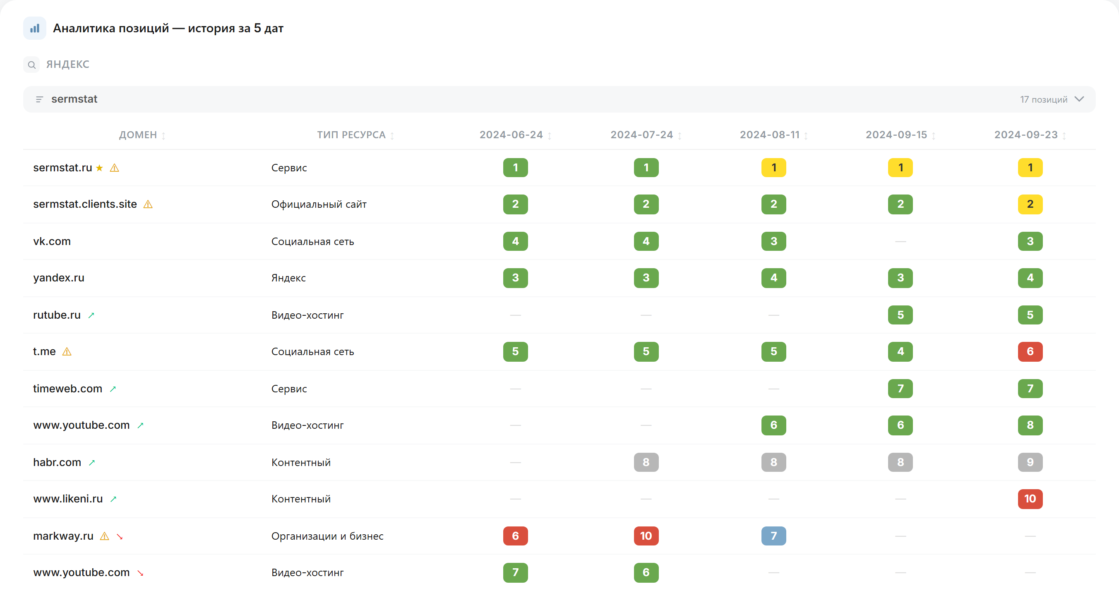This screenshot has height=591, width=1119.
Task: Click the "Официальный сайт" resource type cell
Action: click(319, 205)
